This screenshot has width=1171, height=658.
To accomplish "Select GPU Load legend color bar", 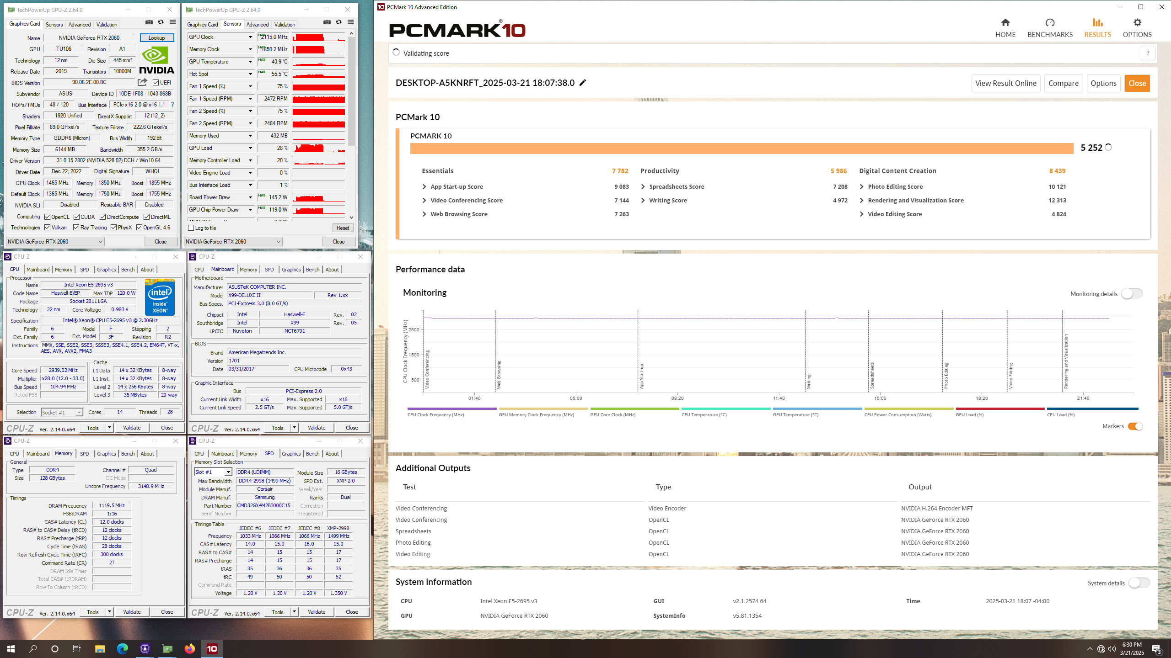I will [x=1000, y=409].
